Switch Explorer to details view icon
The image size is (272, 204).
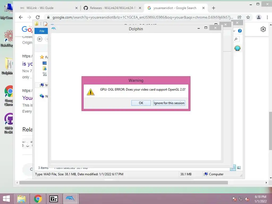(x=233, y=168)
